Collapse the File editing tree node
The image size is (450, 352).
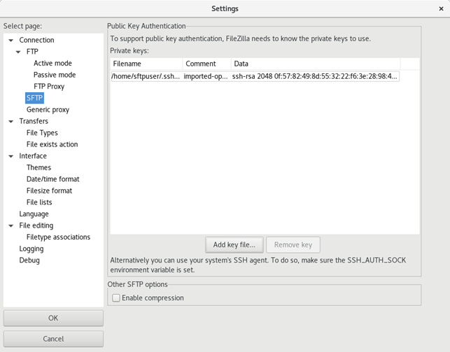tap(11, 226)
